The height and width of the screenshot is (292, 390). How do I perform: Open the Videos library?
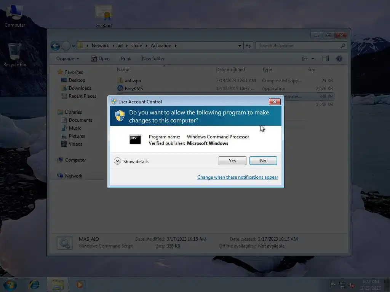(x=75, y=144)
